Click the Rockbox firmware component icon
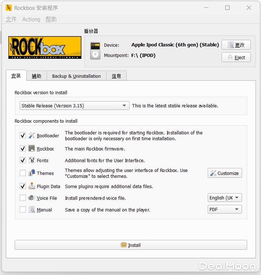Image resolution: width=261 pixels, height=275 pixels. (x=32, y=149)
